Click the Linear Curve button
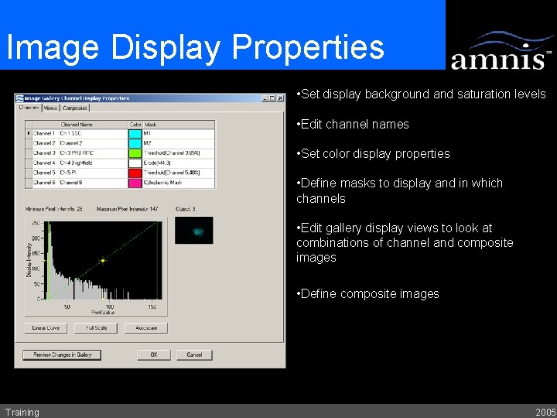Image resolution: width=557 pixels, height=418 pixels. coord(46,327)
